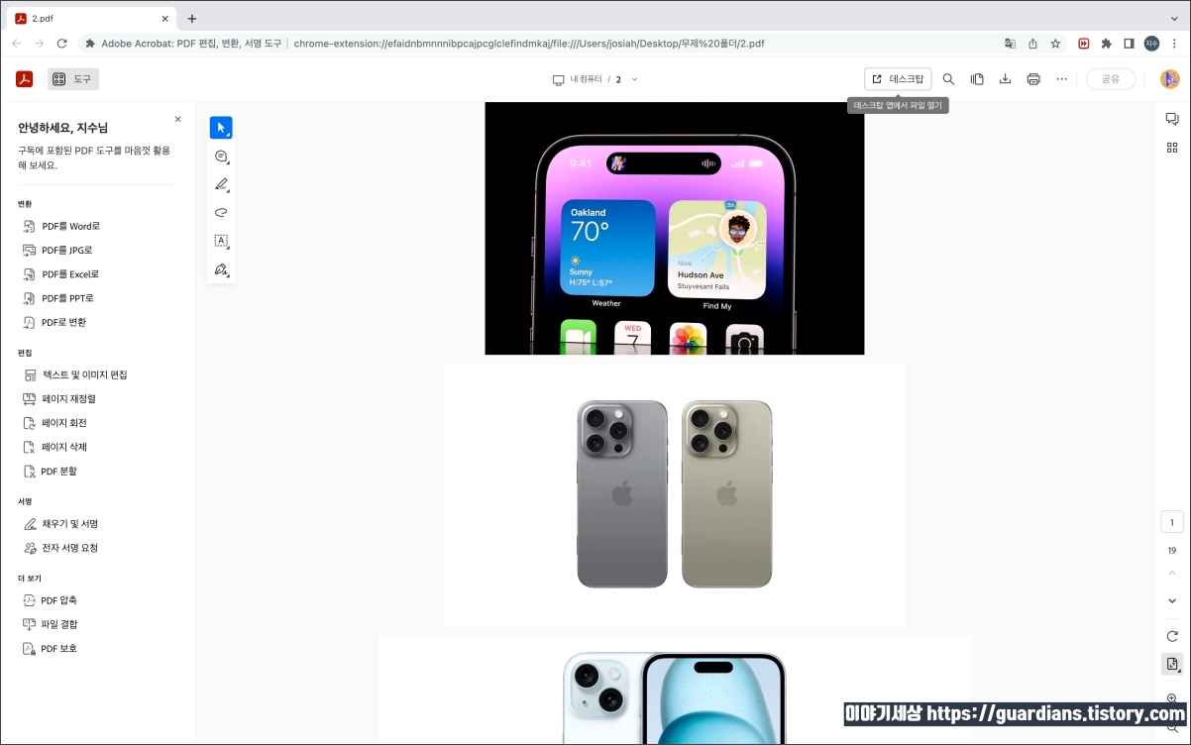Open the Chrome three-dot menu
Screen dimensions: 1191x745
(x=1174, y=44)
